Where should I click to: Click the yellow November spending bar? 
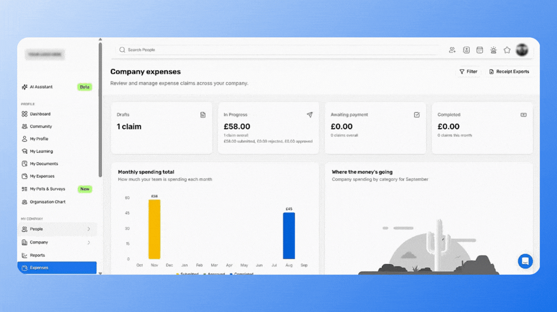pos(154,229)
